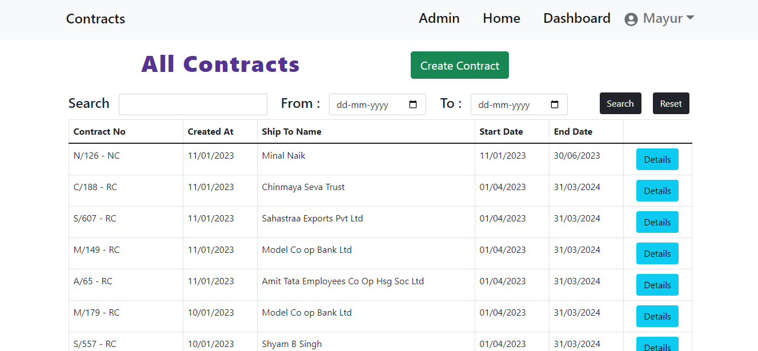Navigate to Dashboard in the navbar
758x351 pixels.
pyautogui.click(x=576, y=19)
